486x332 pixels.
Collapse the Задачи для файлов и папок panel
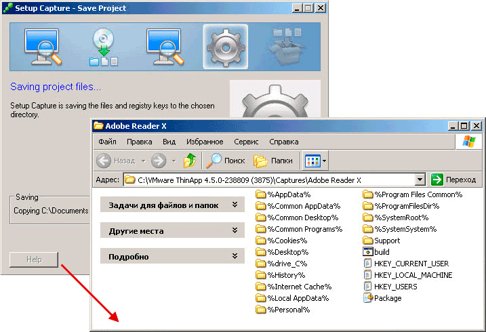tap(172, 205)
